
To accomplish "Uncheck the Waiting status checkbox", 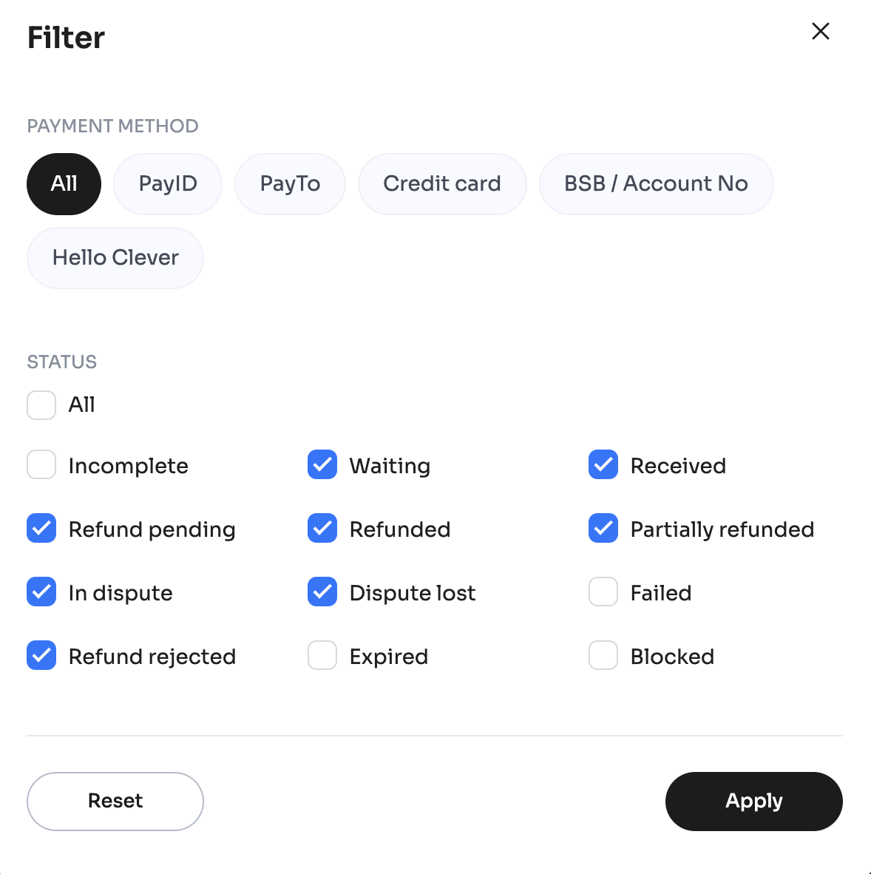I will point(322,465).
